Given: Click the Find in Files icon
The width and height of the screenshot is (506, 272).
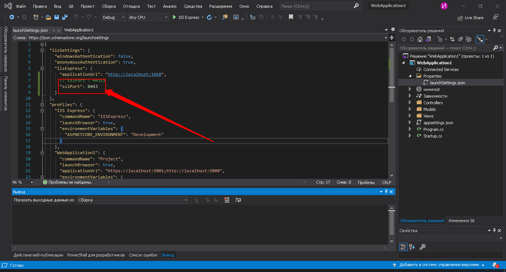Looking at the screenshot, I should 225,17.
